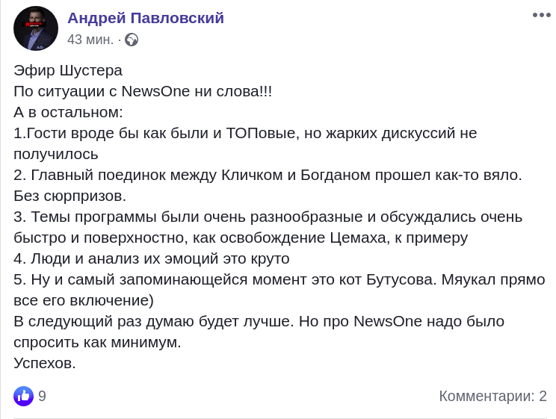The height and width of the screenshot is (419, 556).
Task: Click the word "Бутусова" in the post
Action: point(399,280)
